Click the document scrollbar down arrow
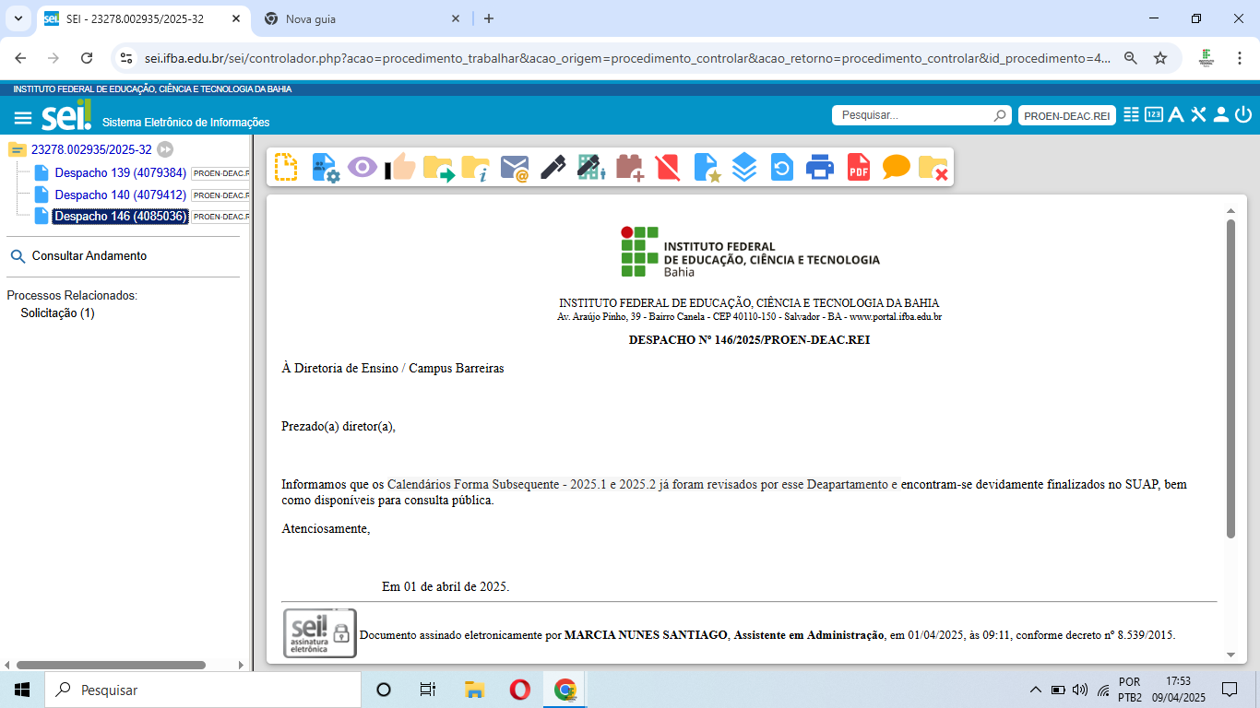This screenshot has width=1260, height=708. (x=1230, y=654)
